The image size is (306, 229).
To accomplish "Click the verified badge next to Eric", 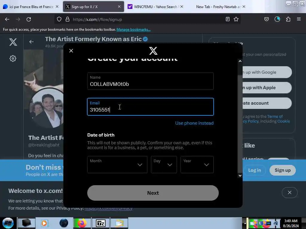I will (x=145, y=39).
